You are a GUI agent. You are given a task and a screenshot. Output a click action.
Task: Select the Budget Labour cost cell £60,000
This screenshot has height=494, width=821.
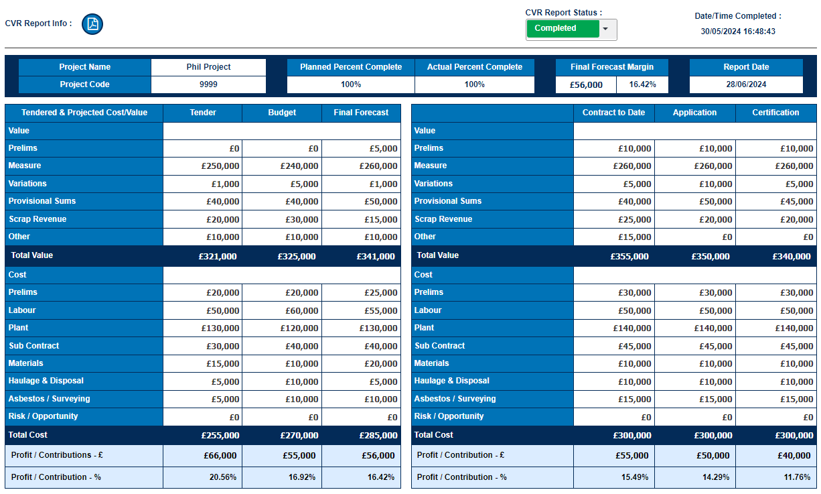click(x=282, y=311)
